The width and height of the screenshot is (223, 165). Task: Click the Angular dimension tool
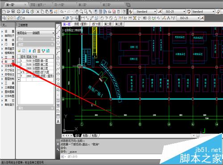116,18
